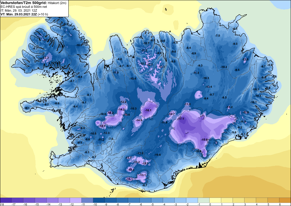Click the "0" label on the color scale
Image resolution: width=291 pixels, height=206 pixels.
click(210, 205)
